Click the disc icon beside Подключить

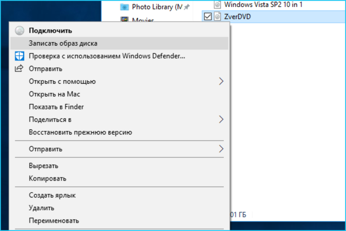coord(20,31)
